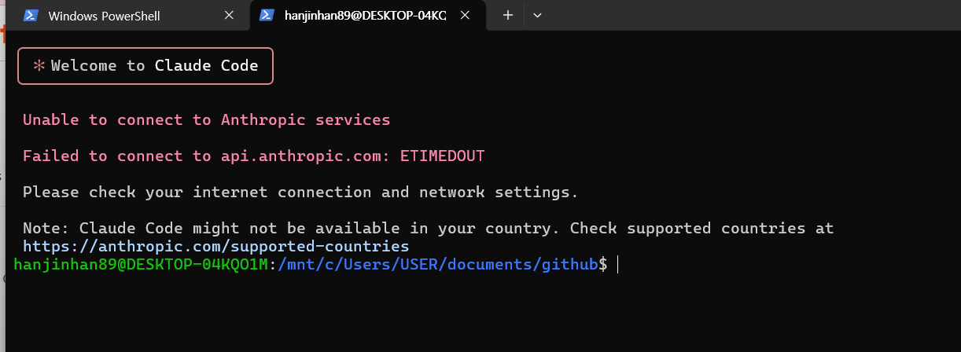The width and height of the screenshot is (961, 352).
Task: Click 'Note: Claude Code might not be available' line
Action: click(429, 229)
